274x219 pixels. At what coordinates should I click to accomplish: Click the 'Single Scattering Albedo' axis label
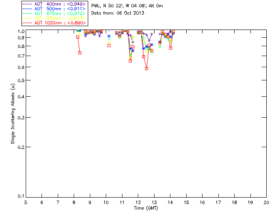pyautogui.click(x=13, y=114)
